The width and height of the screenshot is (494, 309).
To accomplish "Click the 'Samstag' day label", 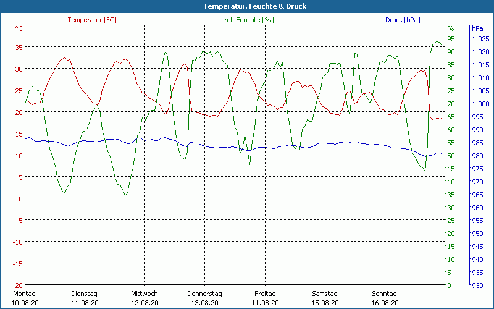I will [325, 294].
